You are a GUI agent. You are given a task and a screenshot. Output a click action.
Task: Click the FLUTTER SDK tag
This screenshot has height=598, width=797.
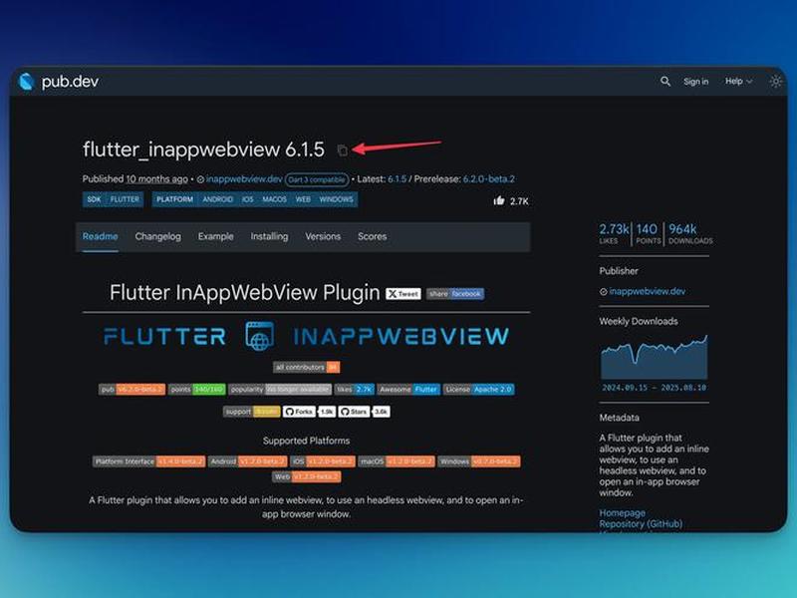(x=125, y=199)
